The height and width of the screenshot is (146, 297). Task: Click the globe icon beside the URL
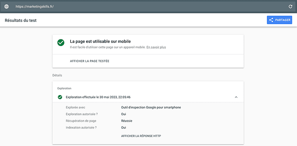6,6
